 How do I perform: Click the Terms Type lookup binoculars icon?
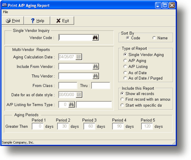[71, 104]
